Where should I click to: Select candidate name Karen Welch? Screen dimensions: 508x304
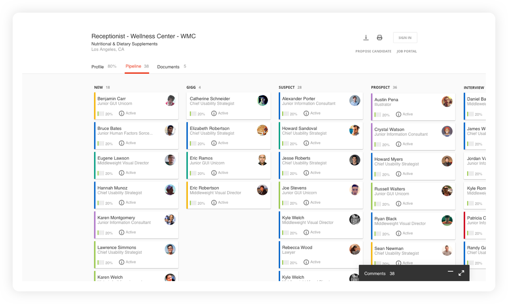click(110, 277)
